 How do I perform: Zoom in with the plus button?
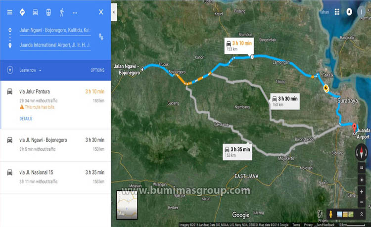(x=362, y=191)
